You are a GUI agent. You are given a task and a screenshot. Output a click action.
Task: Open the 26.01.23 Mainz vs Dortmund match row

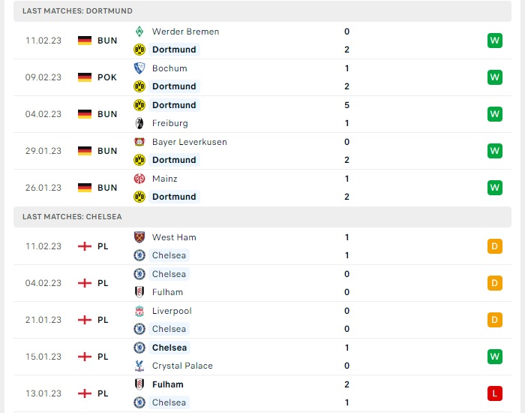tap(262, 188)
